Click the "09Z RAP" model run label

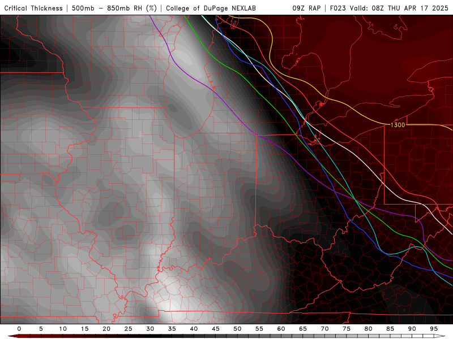[x=306, y=8]
